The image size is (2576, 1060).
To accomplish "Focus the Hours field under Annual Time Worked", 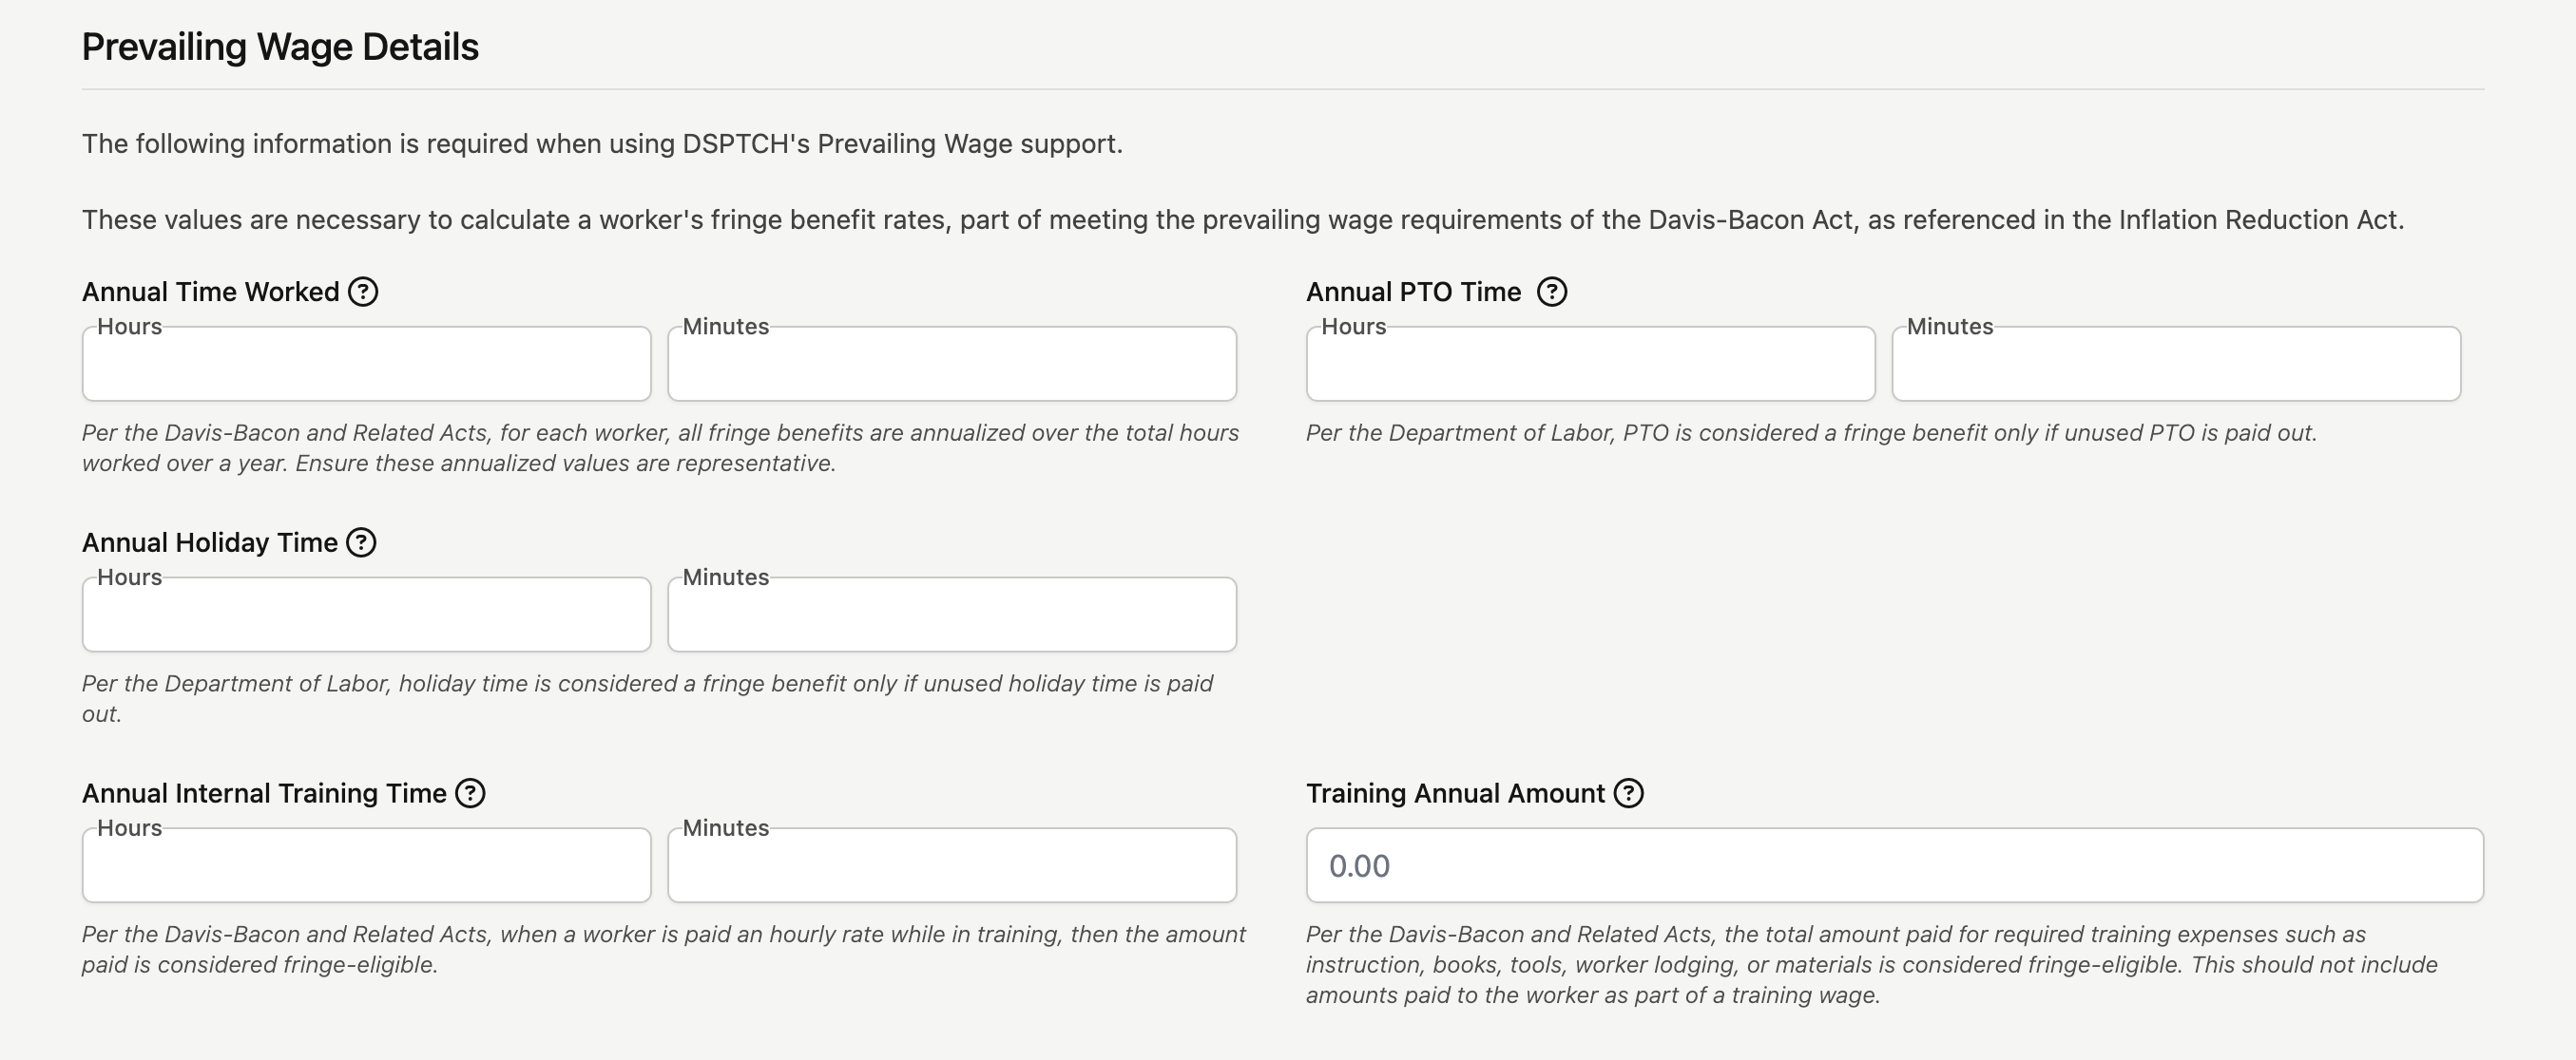I will click(366, 364).
